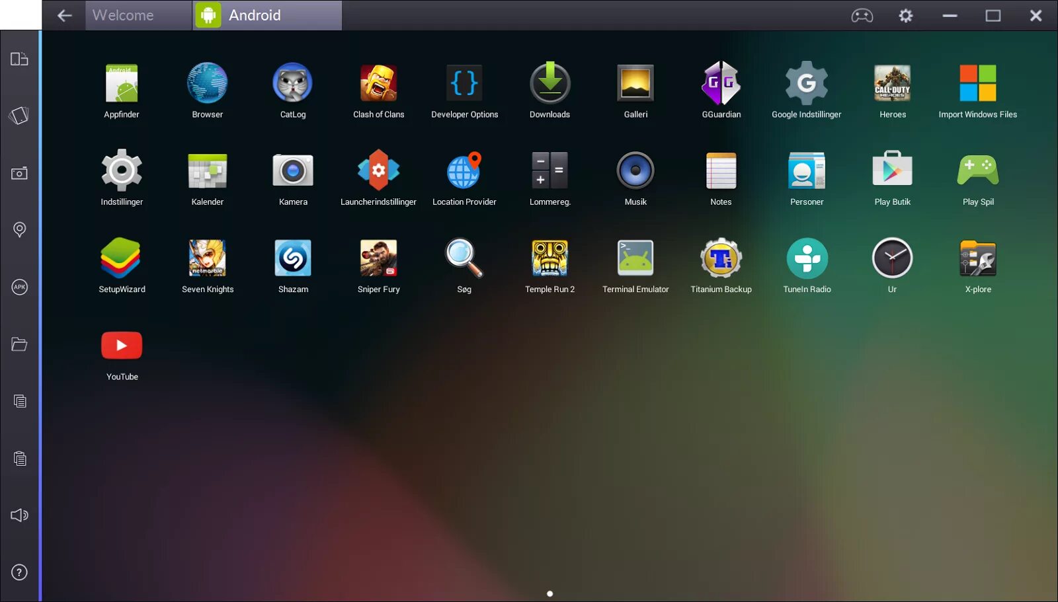The image size is (1058, 602).
Task: Click the back arrow button
Action: [x=64, y=15]
